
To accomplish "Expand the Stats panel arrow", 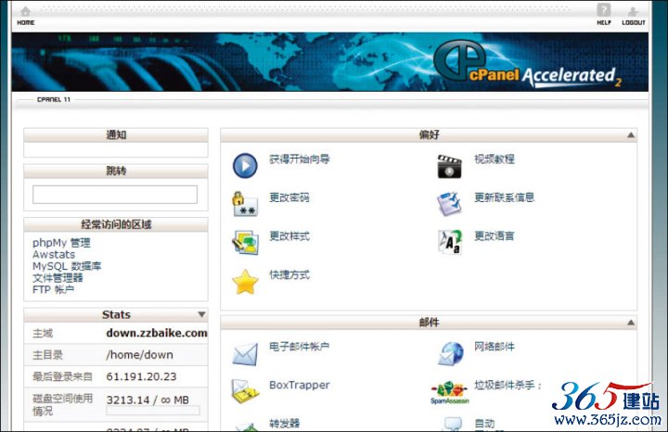I will coord(201,314).
